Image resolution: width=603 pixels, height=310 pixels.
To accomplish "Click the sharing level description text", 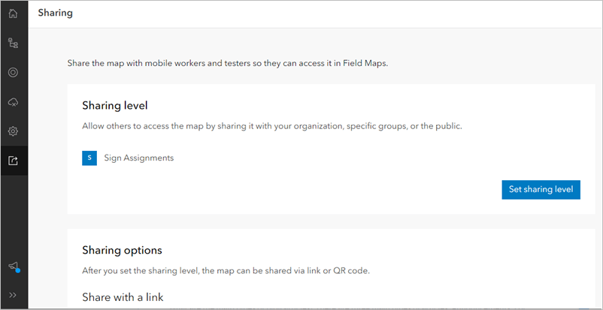I will [271, 126].
